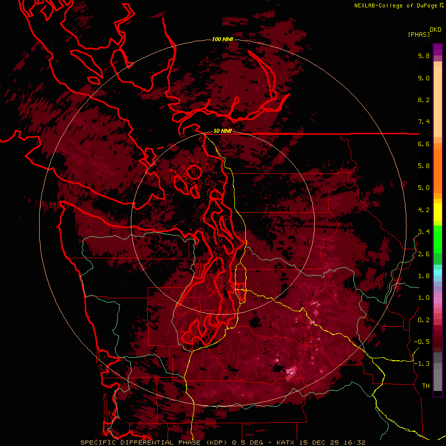Select the 8.2 legend value

(424, 100)
